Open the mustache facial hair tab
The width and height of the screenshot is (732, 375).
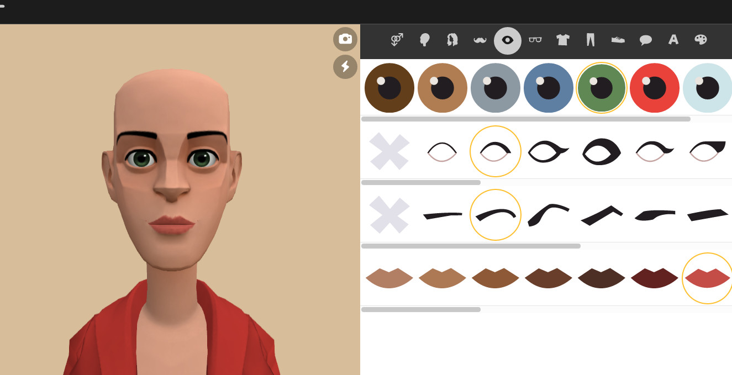point(480,40)
